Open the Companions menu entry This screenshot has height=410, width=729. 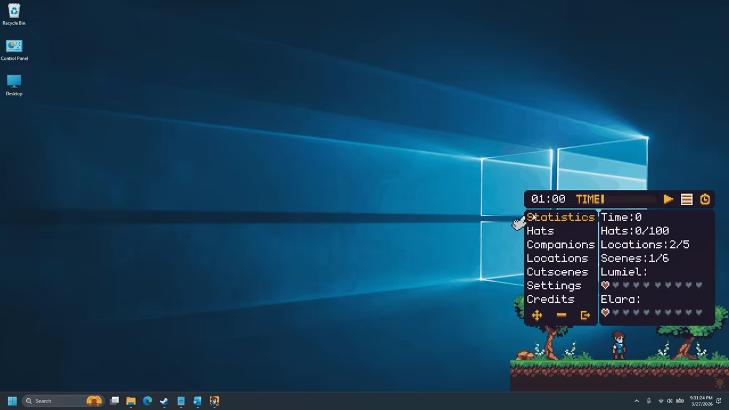click(561, 244)
